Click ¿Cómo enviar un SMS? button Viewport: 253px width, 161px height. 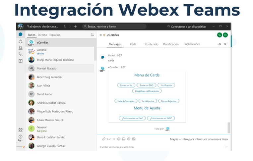(x=161, y=118)
